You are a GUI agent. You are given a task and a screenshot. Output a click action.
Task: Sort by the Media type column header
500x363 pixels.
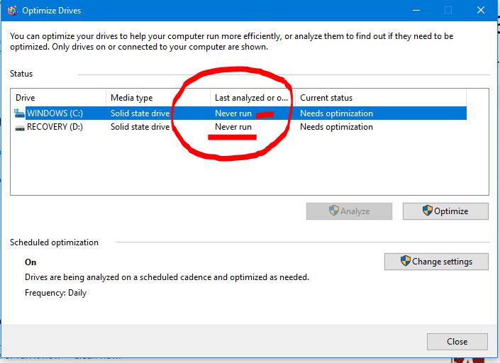click(158, 98)
